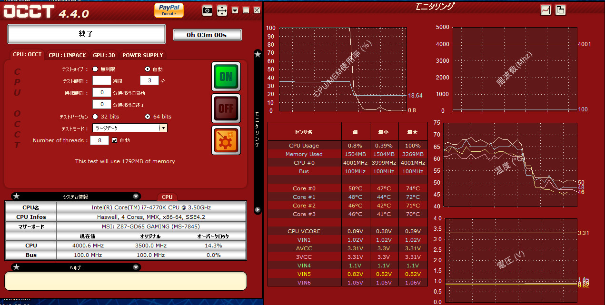Start the test with the green ON button
Screen dimensions: 605x305
[x=226, y=77]
